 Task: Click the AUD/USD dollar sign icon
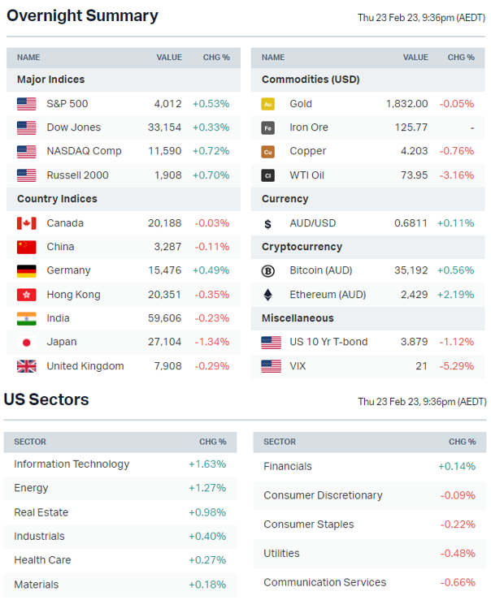268,223
